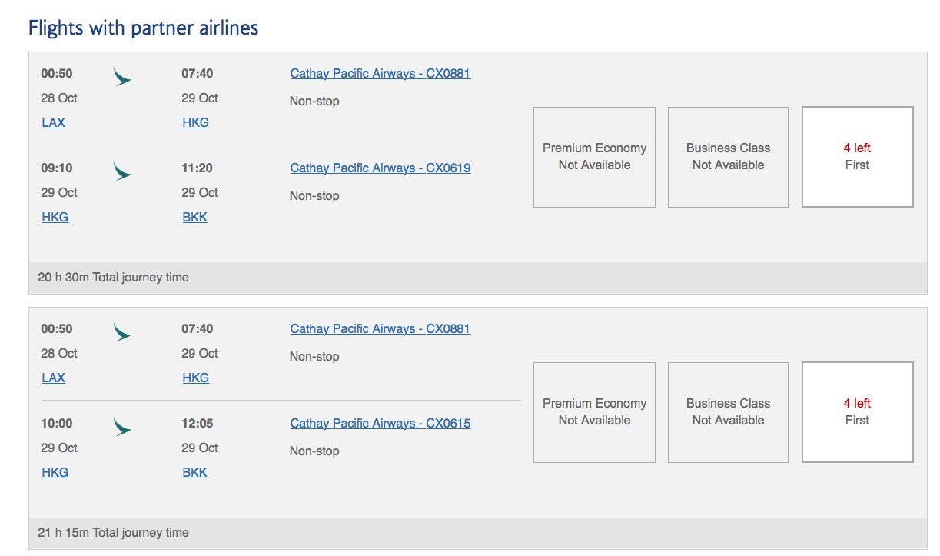Viewport: 940px width, 556px height.
Task: Click HKG departure link under 09:10 flight
Action: pyautogui.click(x=55, y=218)
